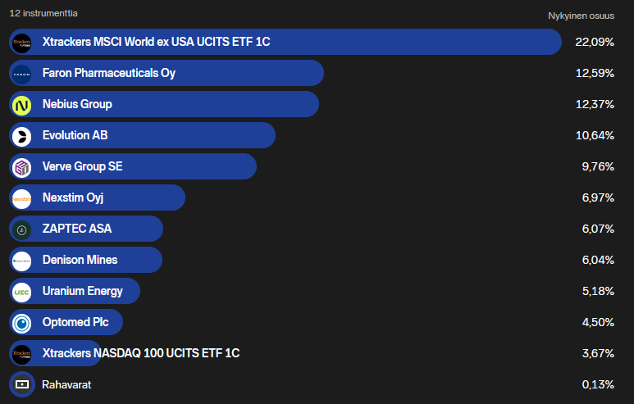Click the Rahavarat cash icon

tap(22, 384)
